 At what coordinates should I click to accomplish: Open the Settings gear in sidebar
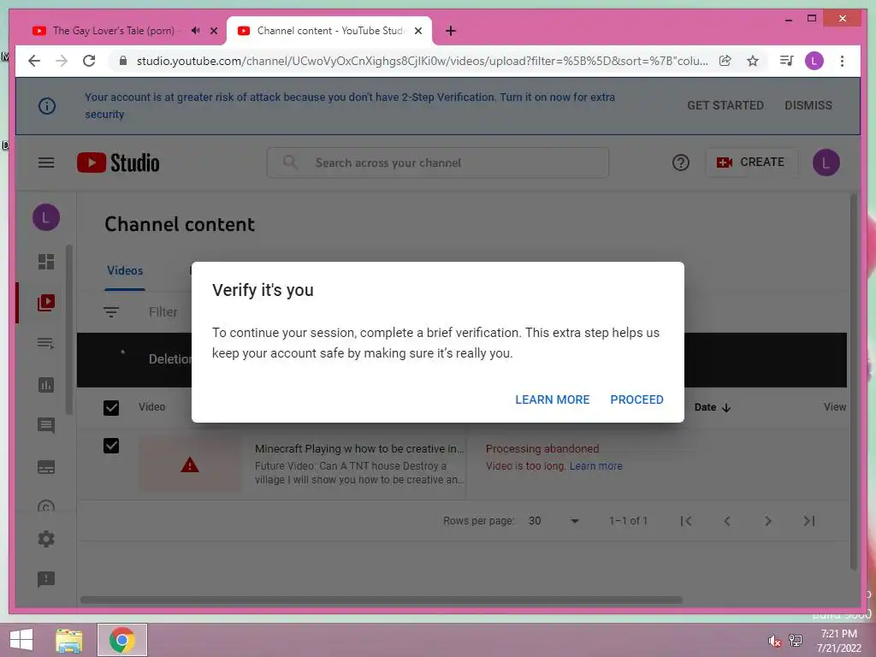[x=46, y=539]
